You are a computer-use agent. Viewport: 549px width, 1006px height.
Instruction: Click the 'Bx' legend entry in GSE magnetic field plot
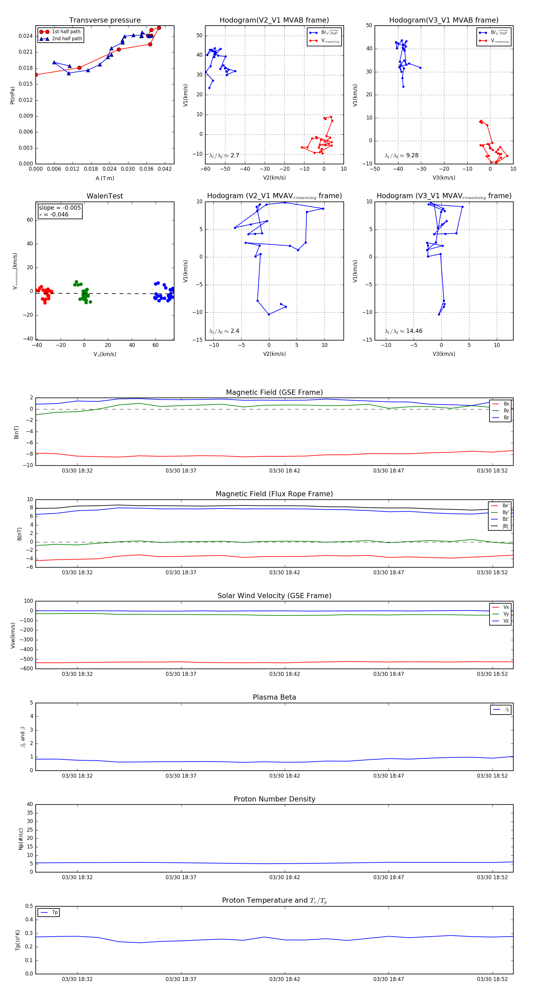coord(501,404)
